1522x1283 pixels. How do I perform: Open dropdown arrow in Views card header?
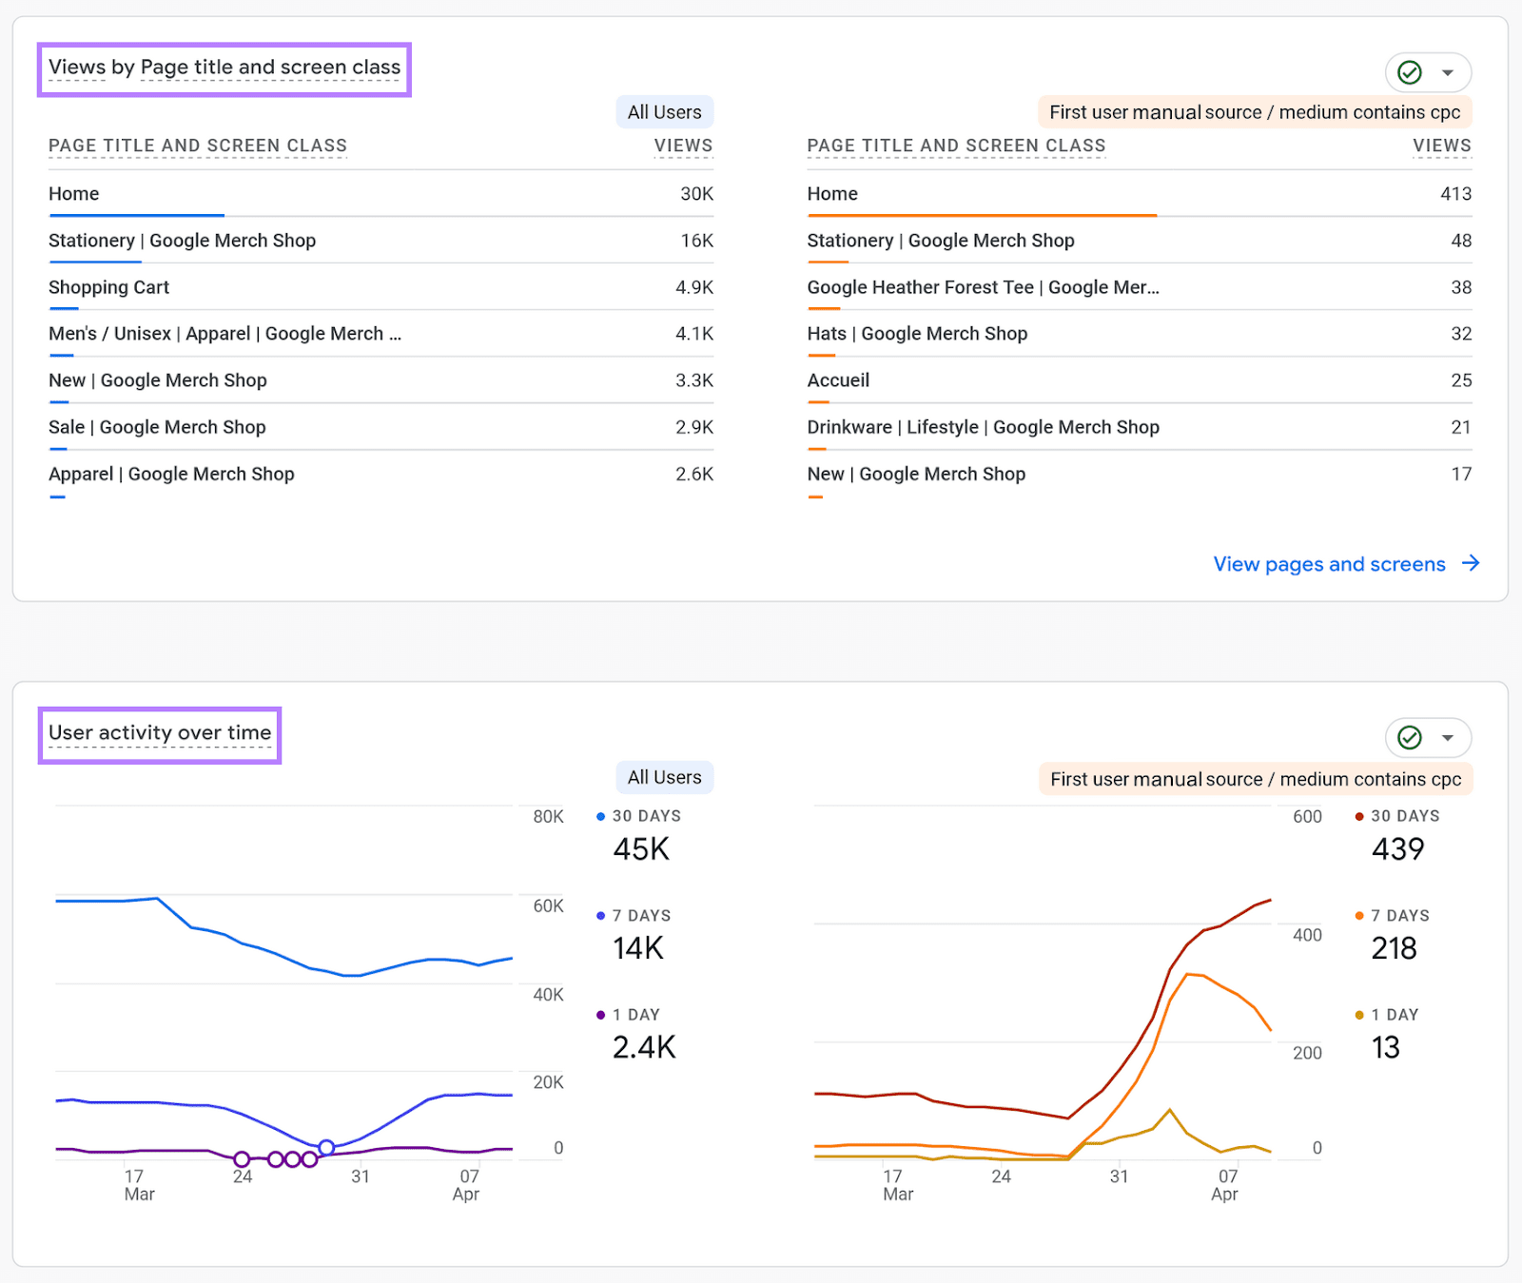coord(1448,72)
